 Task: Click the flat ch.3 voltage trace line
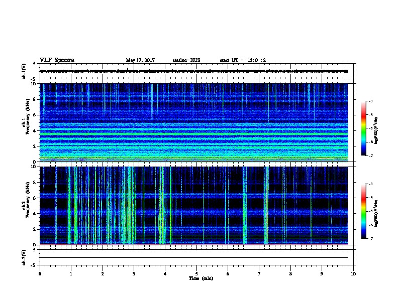(194, 258)
